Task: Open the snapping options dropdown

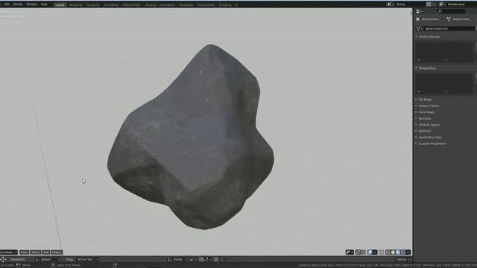Action: [208, 260]
